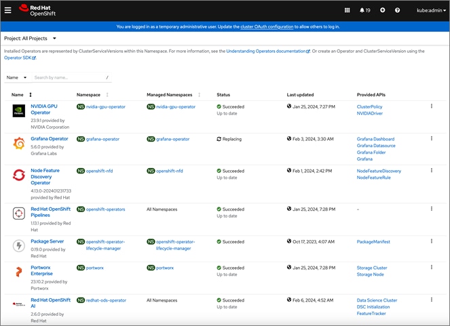Open the NodeFeatureDiscovery provided API
450x326 pixels.
coord(379,171)
